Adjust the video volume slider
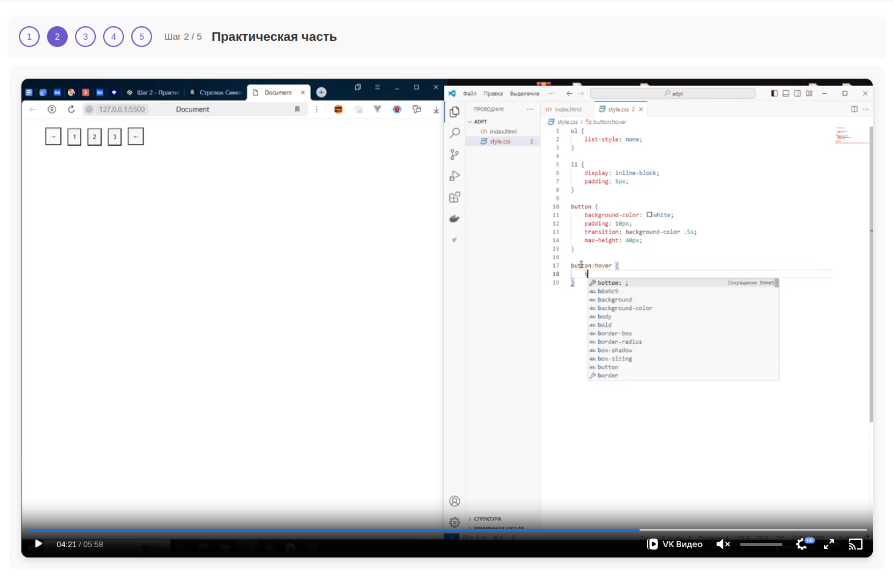 761,544
